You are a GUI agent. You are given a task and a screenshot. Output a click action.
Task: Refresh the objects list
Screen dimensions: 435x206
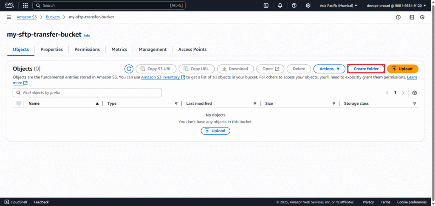[129, 69]
